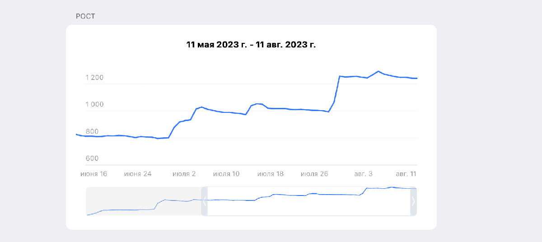This screenshot has height=242, width=542.
Task: Click the РОСТ section heading
Action: (x=85, y=16)
